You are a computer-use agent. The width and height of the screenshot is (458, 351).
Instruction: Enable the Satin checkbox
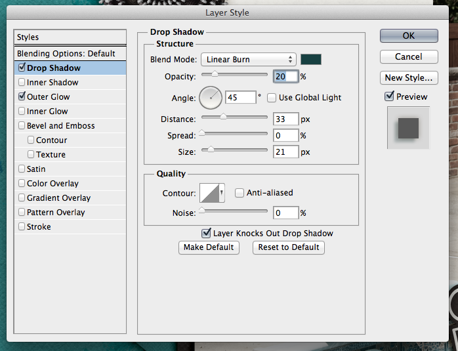(x=22, y=169)
